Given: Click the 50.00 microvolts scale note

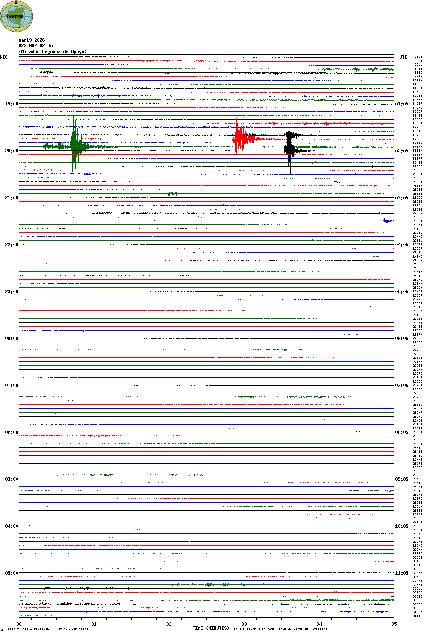Looking at the screenshot, I should pos(73,629).
